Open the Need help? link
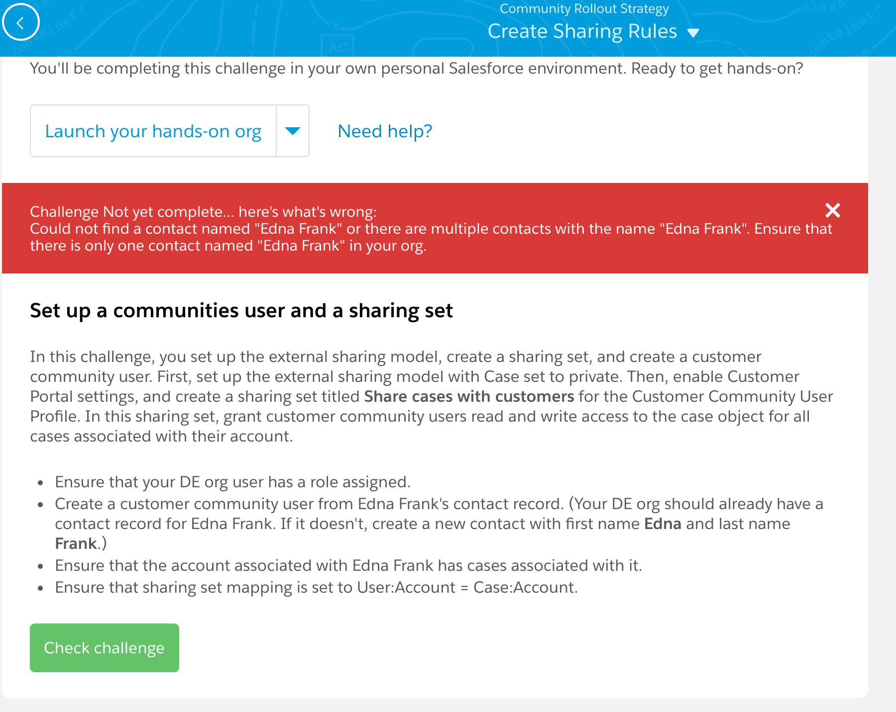 click(x=384, y=131)
